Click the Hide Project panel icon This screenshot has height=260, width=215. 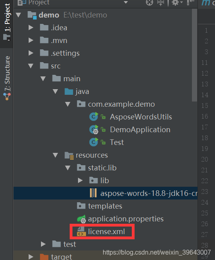click(x=191, y=3)
